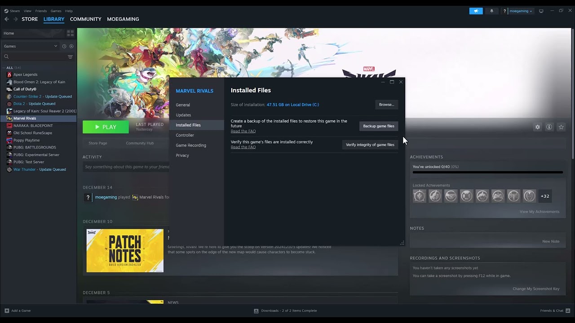Show Marvel Rivals game info icon
Viewport: 575px width, 323px height.
549,127
